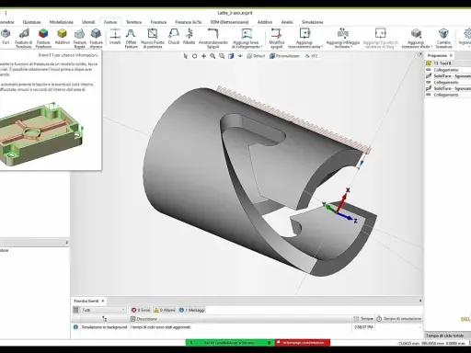Select Feature di Tornitura tool
Viewport: 471px width, 353px height.
pyautogui.click(x=24, y=38)
